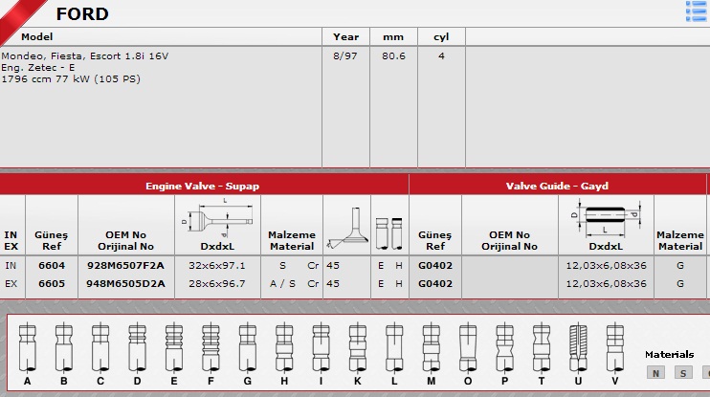The image size is (710, 397).
Task: Select valve stem type T icon
Action: pyautogui.click(x=541, y=347)
